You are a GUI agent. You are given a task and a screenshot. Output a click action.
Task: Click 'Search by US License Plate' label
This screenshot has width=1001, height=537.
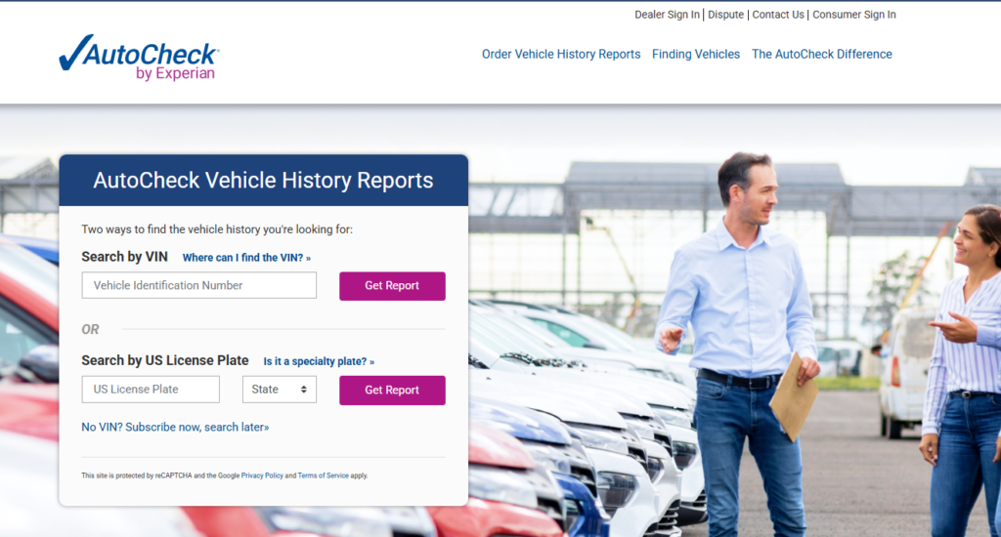pyautogui.click(x=164, y=361)
